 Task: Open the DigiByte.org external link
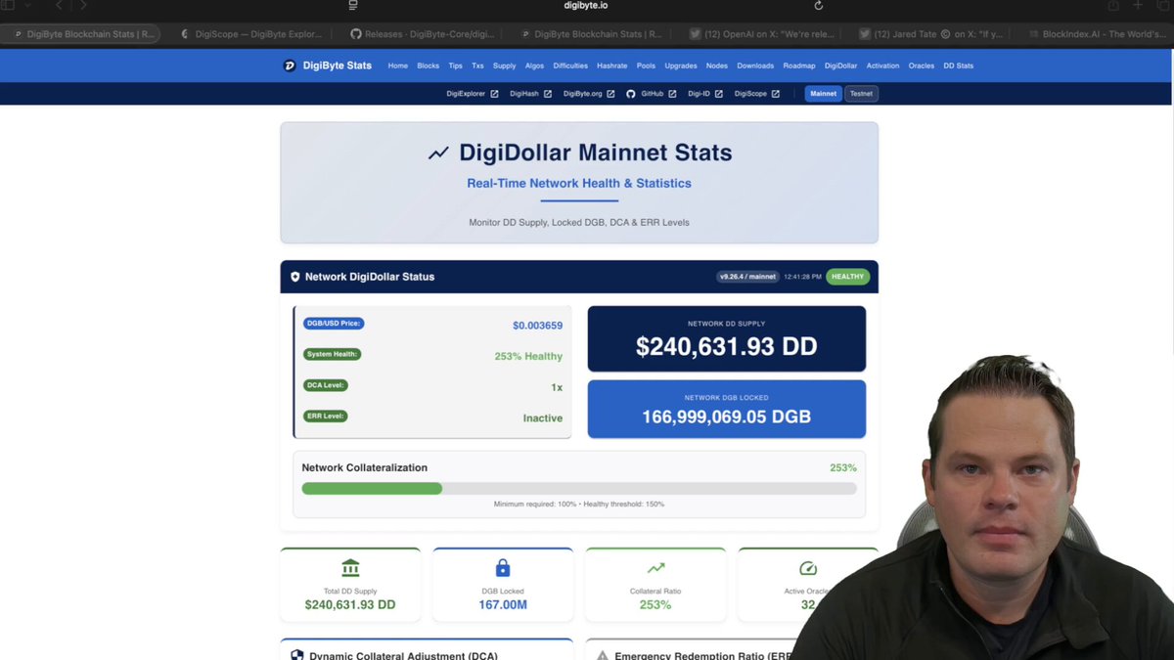click(589, 94)
